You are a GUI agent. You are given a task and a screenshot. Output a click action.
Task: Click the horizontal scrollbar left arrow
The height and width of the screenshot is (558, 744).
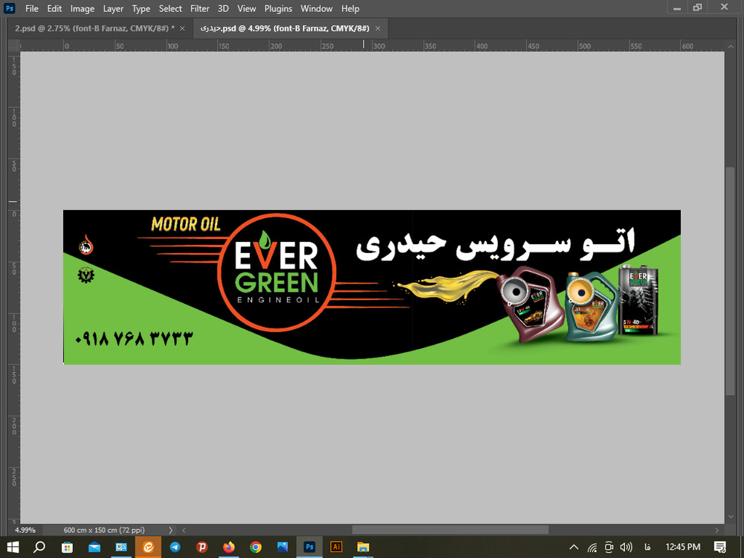[184, 530]
